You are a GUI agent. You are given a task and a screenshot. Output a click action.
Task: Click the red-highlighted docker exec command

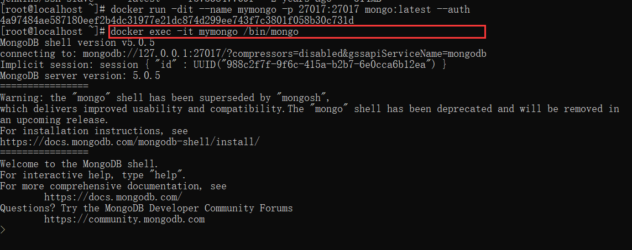(x=205, y=32)
